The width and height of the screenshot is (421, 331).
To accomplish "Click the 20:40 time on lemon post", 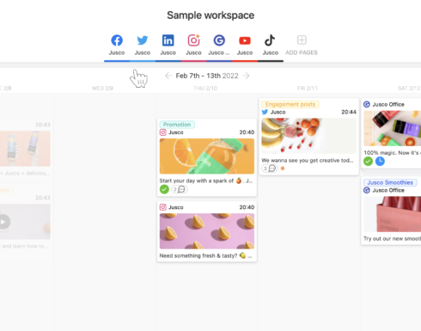I will pos(247,207).
